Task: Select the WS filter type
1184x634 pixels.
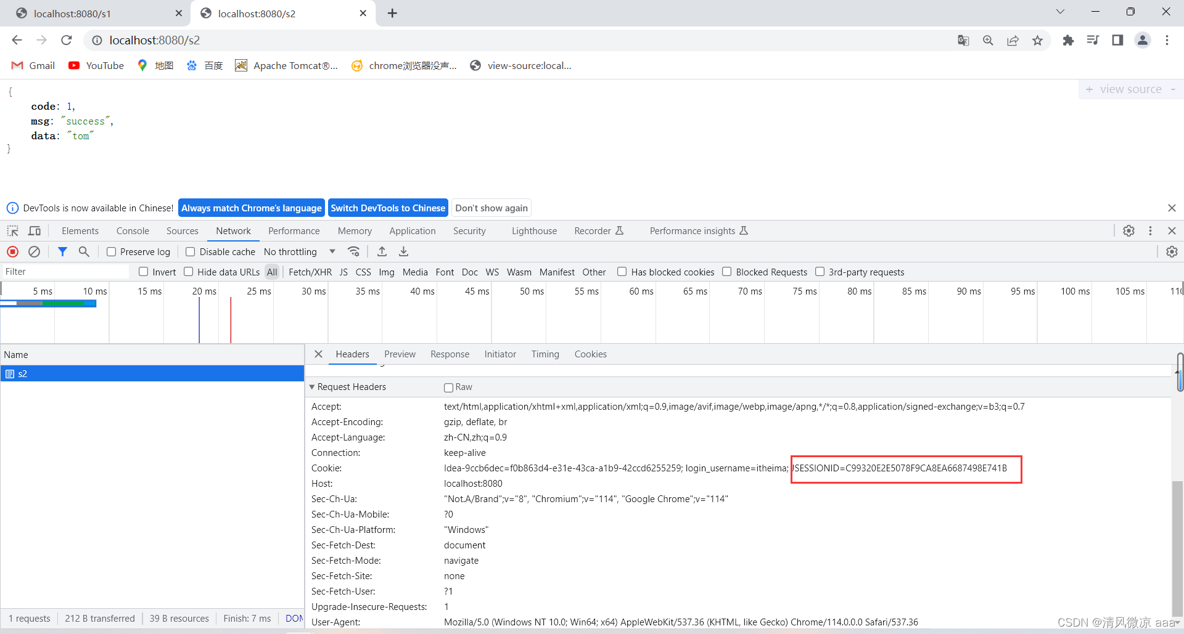Action: point(492,272)
